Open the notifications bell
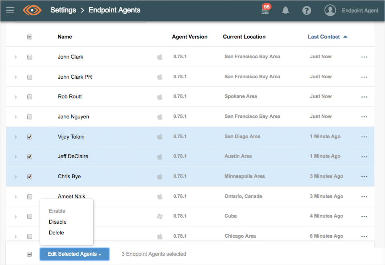Image resolution: width=385 pixels, height=265 pixels. click(286, 11)
